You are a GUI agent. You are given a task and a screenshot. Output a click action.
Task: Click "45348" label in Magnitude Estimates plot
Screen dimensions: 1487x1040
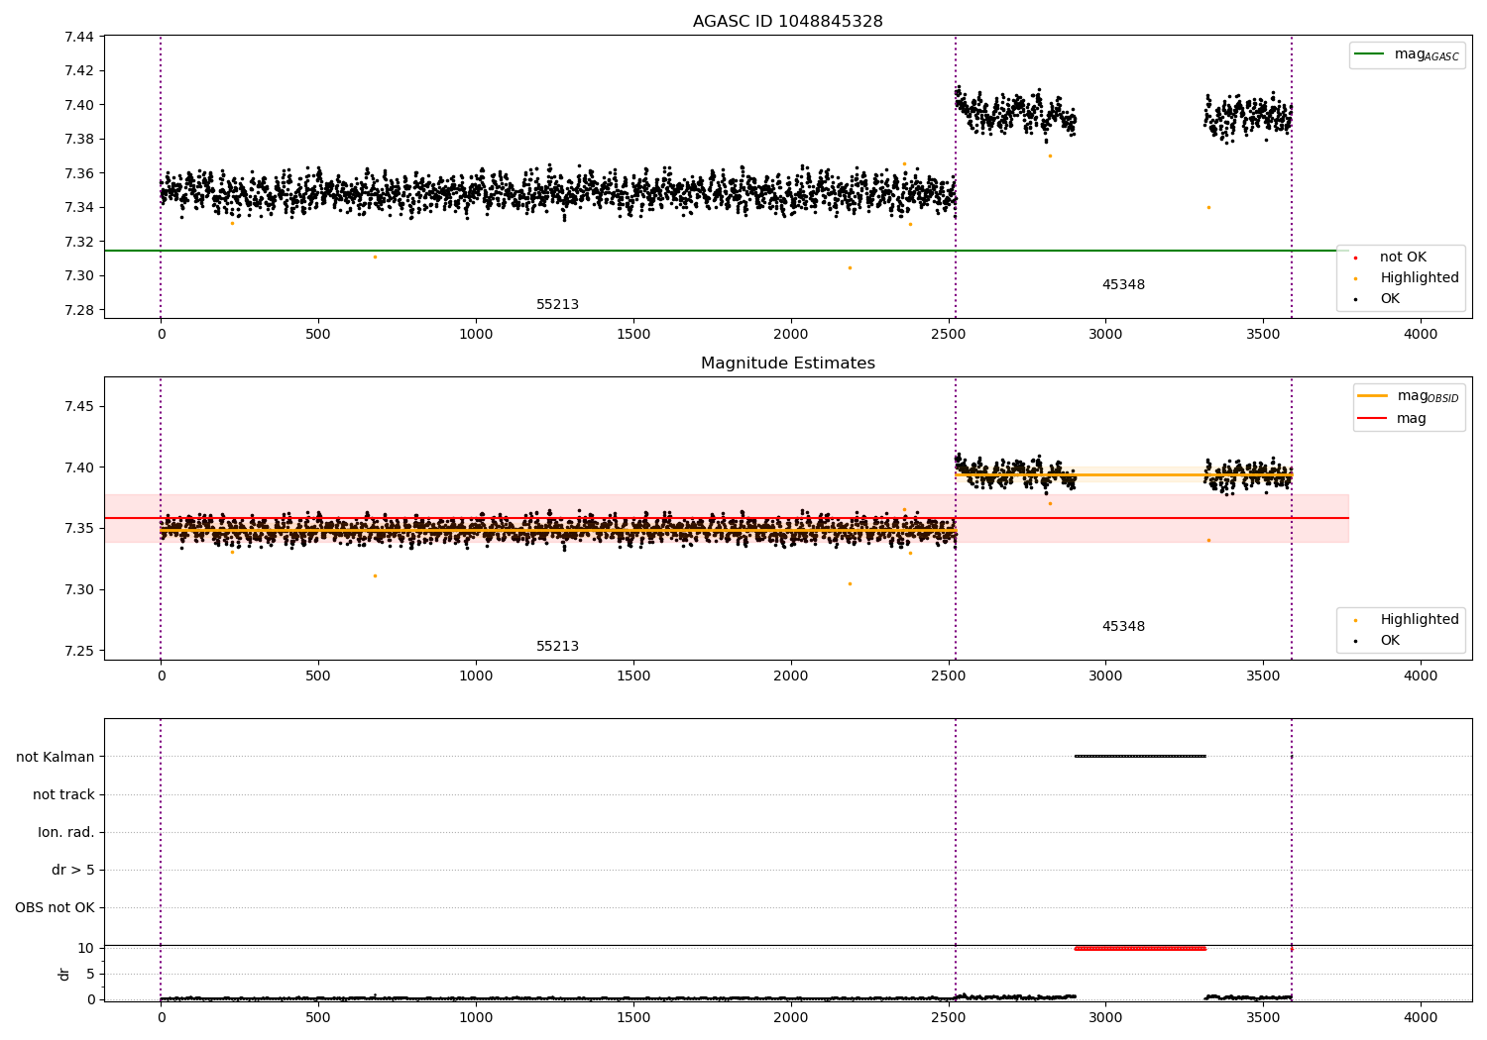tap(1123, 626)
